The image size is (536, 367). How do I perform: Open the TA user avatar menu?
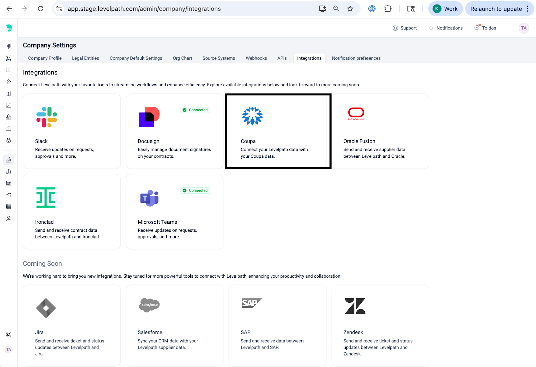point(524,28)
